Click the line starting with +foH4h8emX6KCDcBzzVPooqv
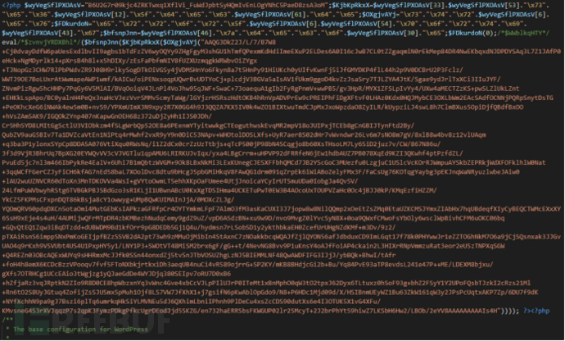The image size is (565, 341). (247, 265)
